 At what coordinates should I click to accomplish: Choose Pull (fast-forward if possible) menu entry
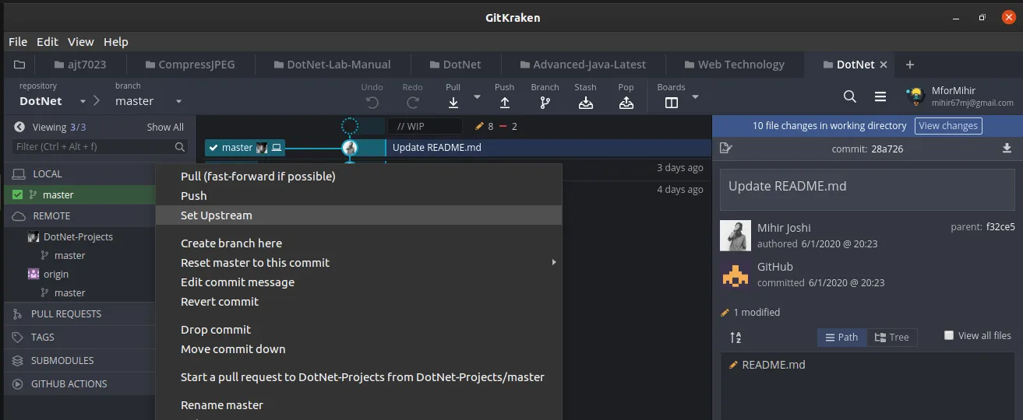click(358, 177)
